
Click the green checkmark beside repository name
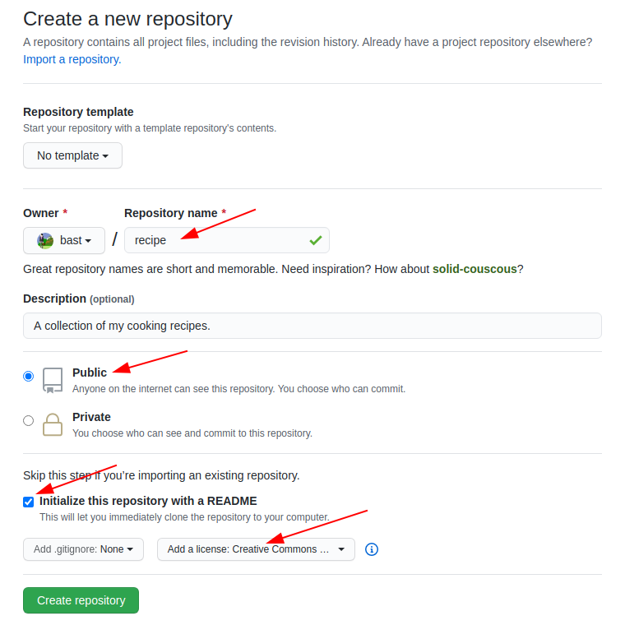point(315,240)
